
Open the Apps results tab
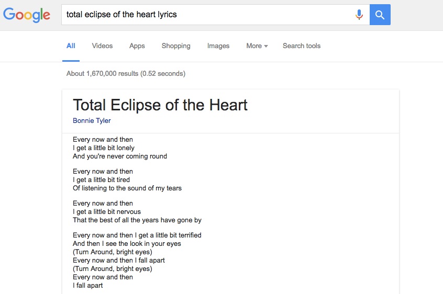tap(137, 46)
